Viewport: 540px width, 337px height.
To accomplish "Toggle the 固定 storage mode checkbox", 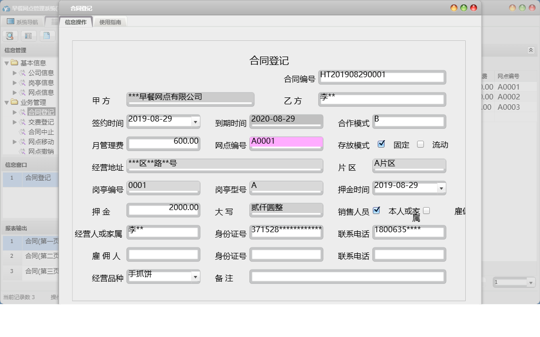I will click(x=381, y=144).
